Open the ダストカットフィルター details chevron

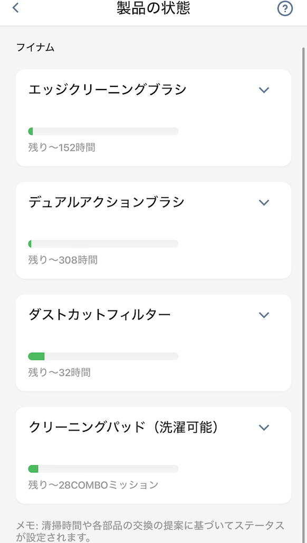pyautogui.click(x=264, y=315)
